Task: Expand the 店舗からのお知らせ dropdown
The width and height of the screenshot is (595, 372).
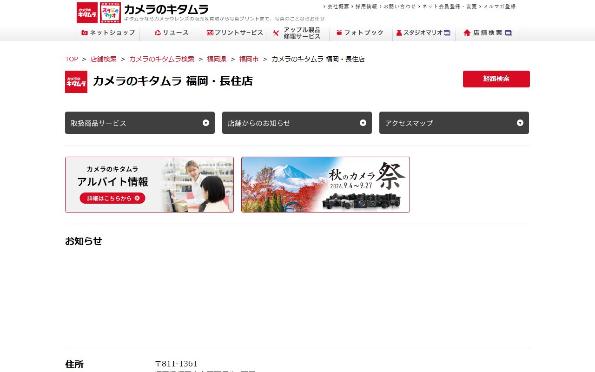Action: click(x=297, y=123)
